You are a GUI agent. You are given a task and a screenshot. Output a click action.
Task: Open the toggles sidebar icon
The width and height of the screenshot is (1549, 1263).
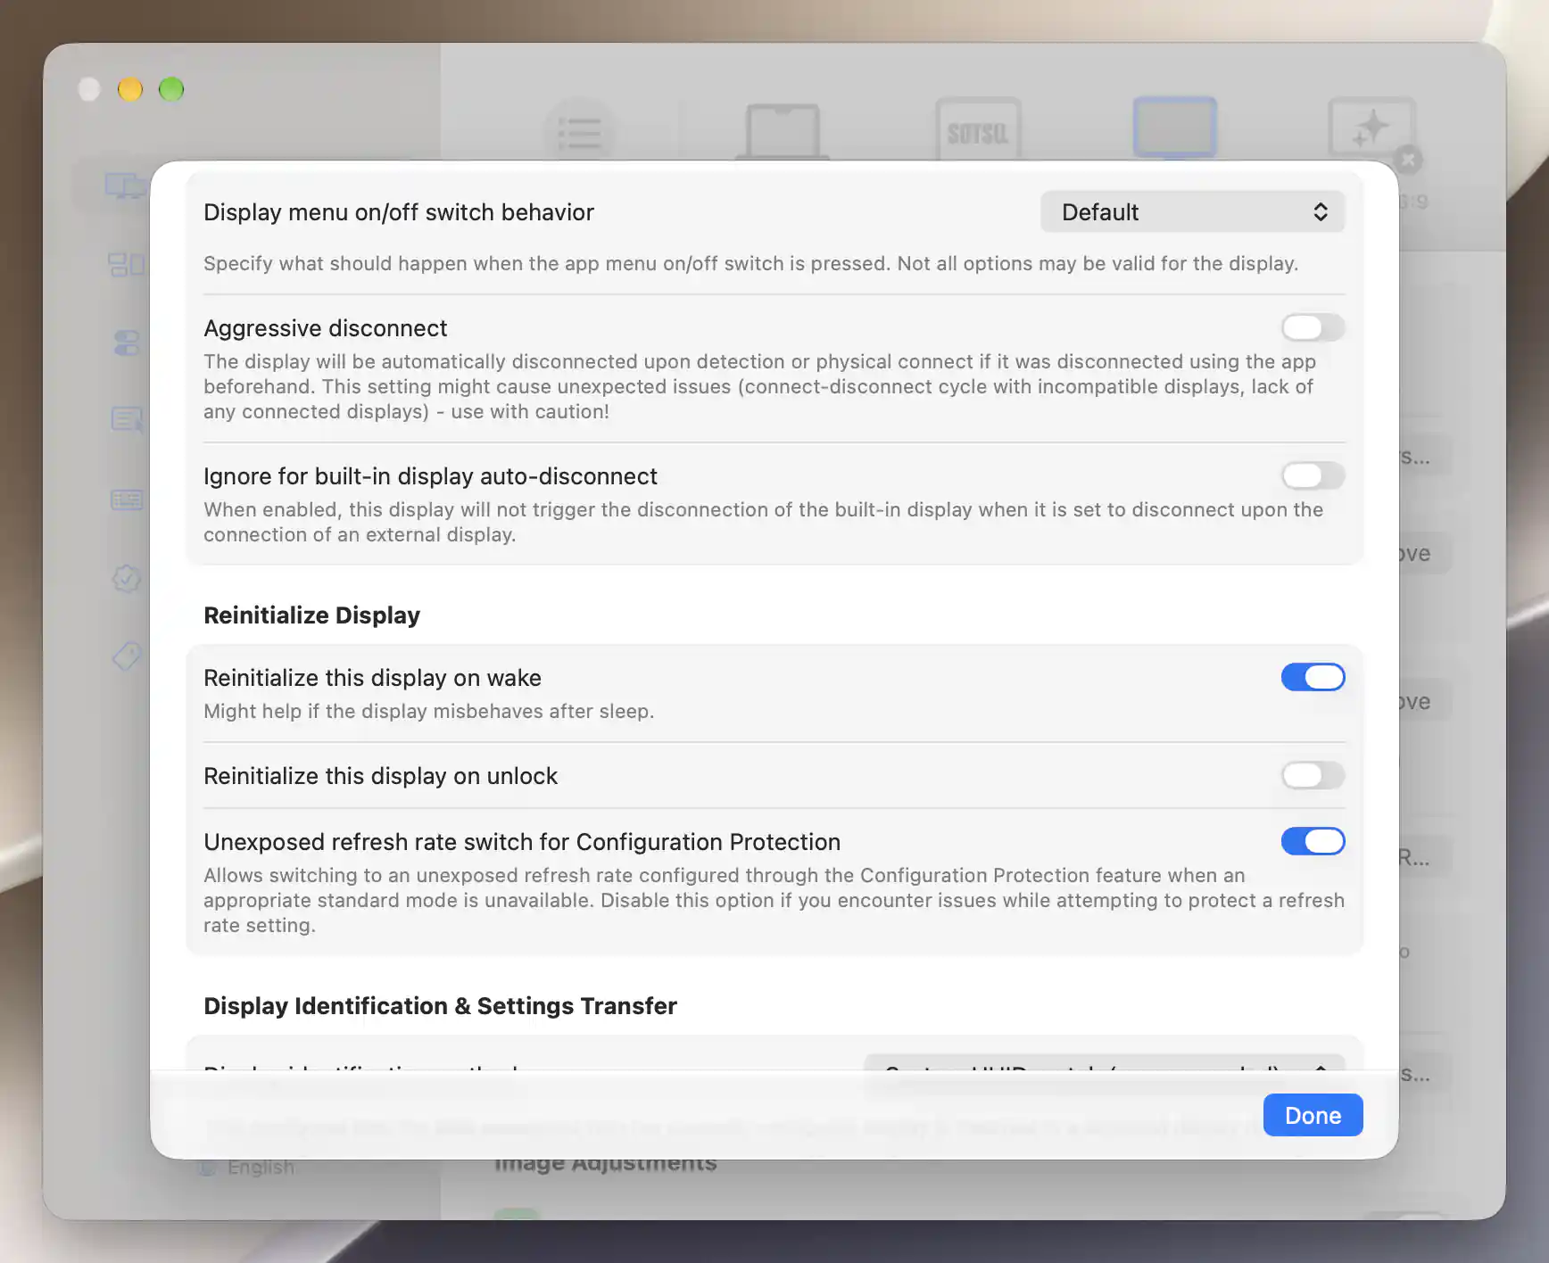(x=127, y=343)
